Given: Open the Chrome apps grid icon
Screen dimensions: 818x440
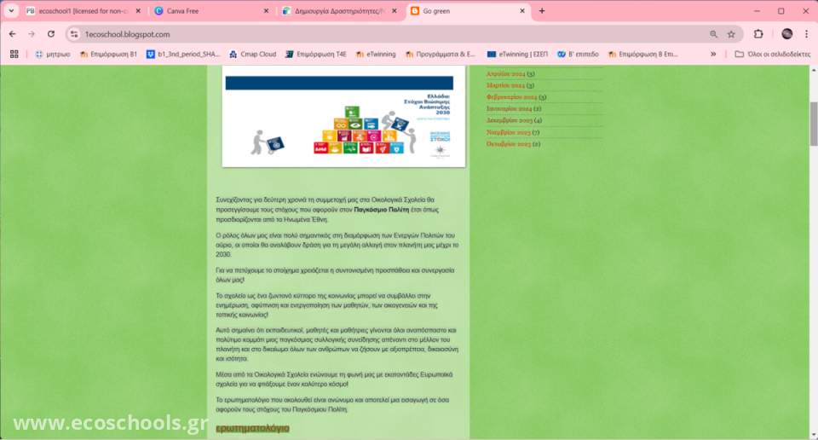Looking at the screenshot, I should tap(14, 54).
